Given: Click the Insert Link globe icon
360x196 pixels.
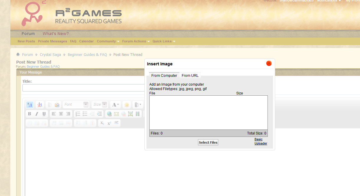Looking at the screenshot, I should click(x=109, y=114).
